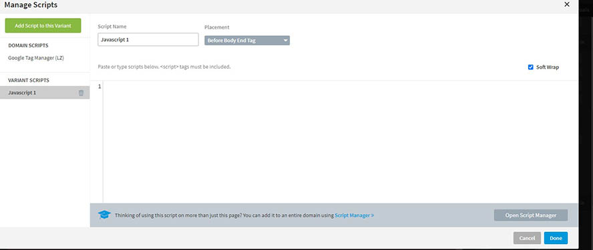Select Javascript 1 in Variant Scripts
This screenshot has height=250, width=593.
45,93
